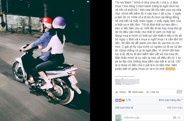View the 3,7K reactions count

click(129, 100)
